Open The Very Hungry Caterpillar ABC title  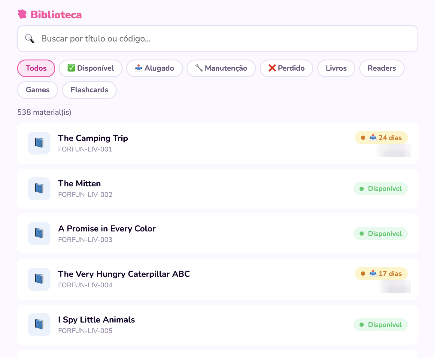pyautogui.click(x=124, y=274)
